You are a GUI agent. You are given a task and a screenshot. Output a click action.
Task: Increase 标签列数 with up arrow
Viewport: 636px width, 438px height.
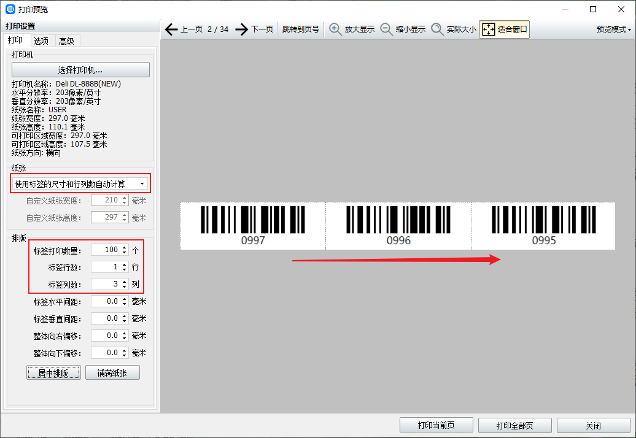[125, 282]
